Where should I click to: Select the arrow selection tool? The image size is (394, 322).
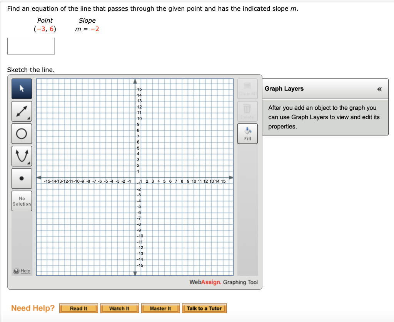pyautogui.click(x=22, y=88)
